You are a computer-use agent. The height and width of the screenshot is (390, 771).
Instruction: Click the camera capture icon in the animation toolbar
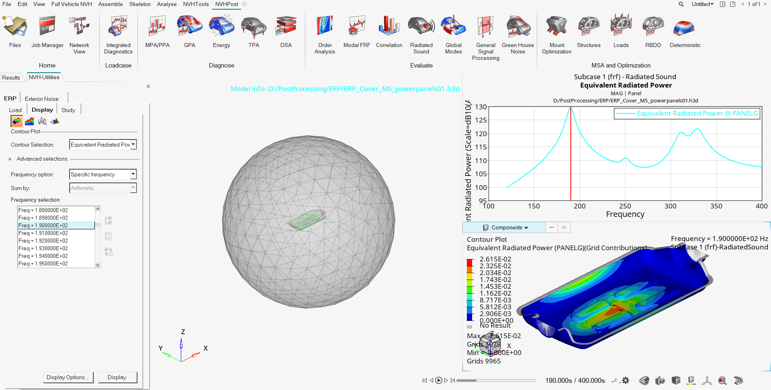[660, 380]
